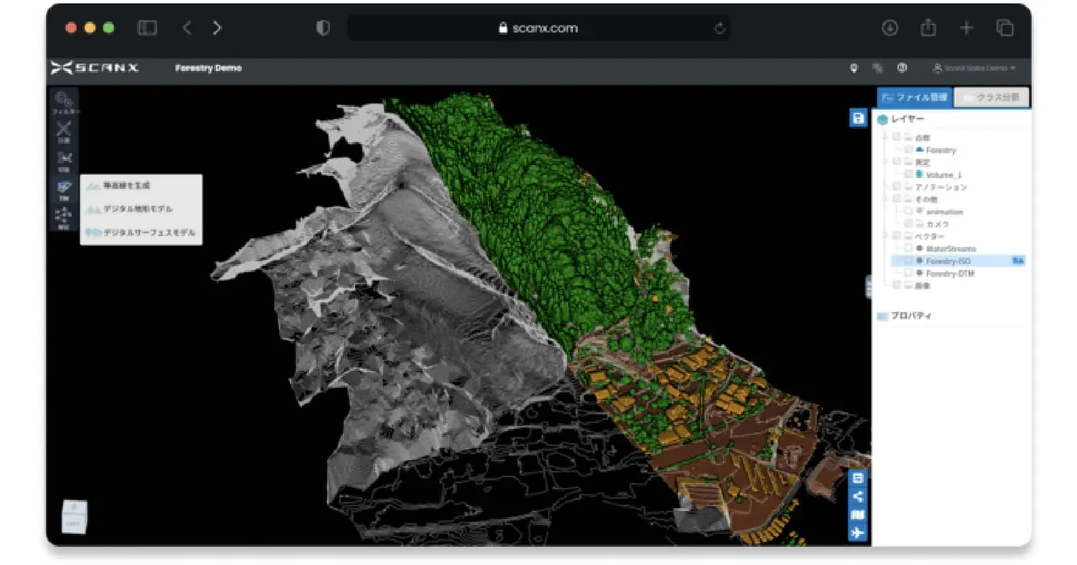Collapse the 測定 folder in layer tree
The width and height of the screenshot is (1077, 565).
click(885, 162)
